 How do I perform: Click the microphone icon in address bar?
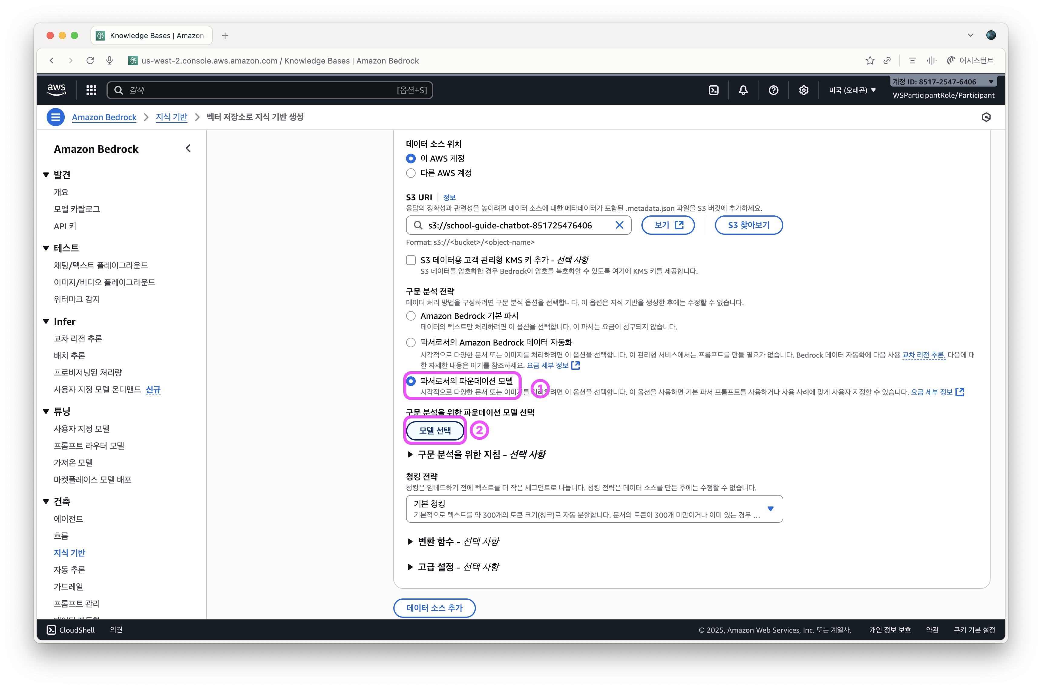110,61
